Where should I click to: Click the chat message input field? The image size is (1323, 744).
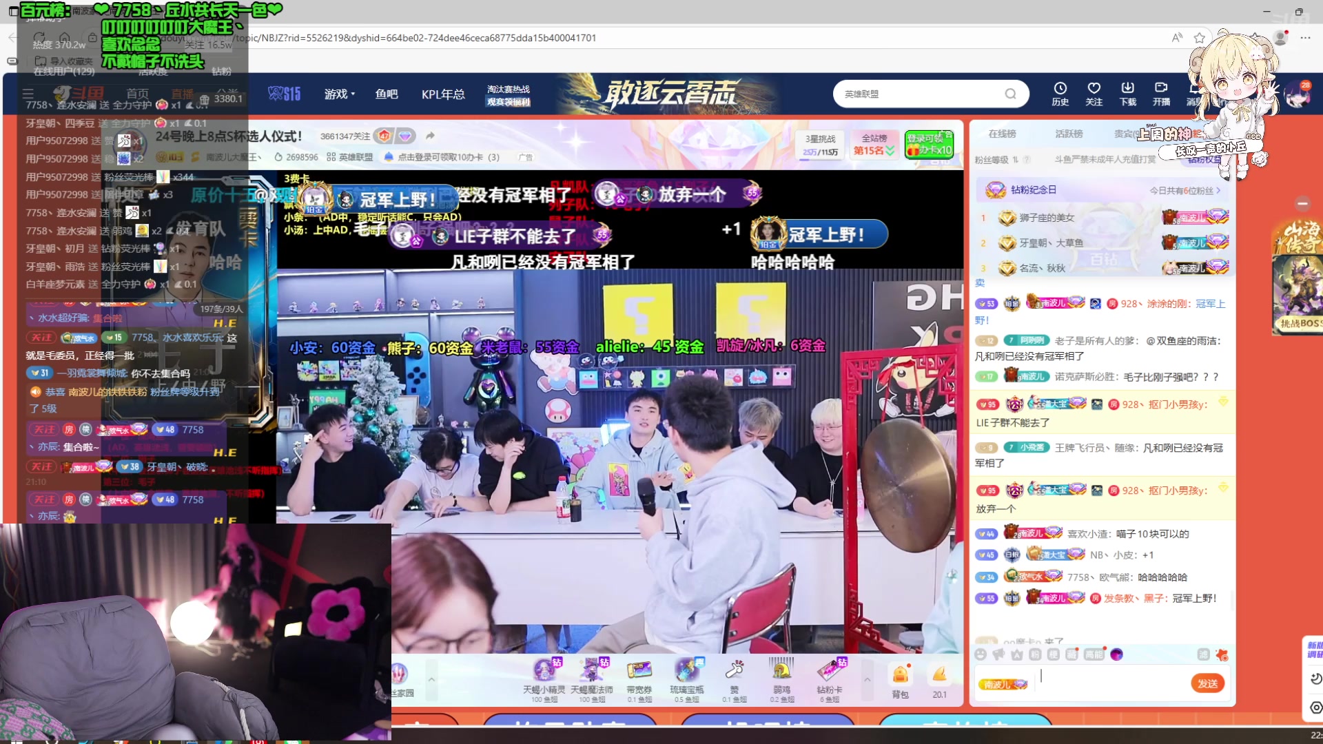1109,679
